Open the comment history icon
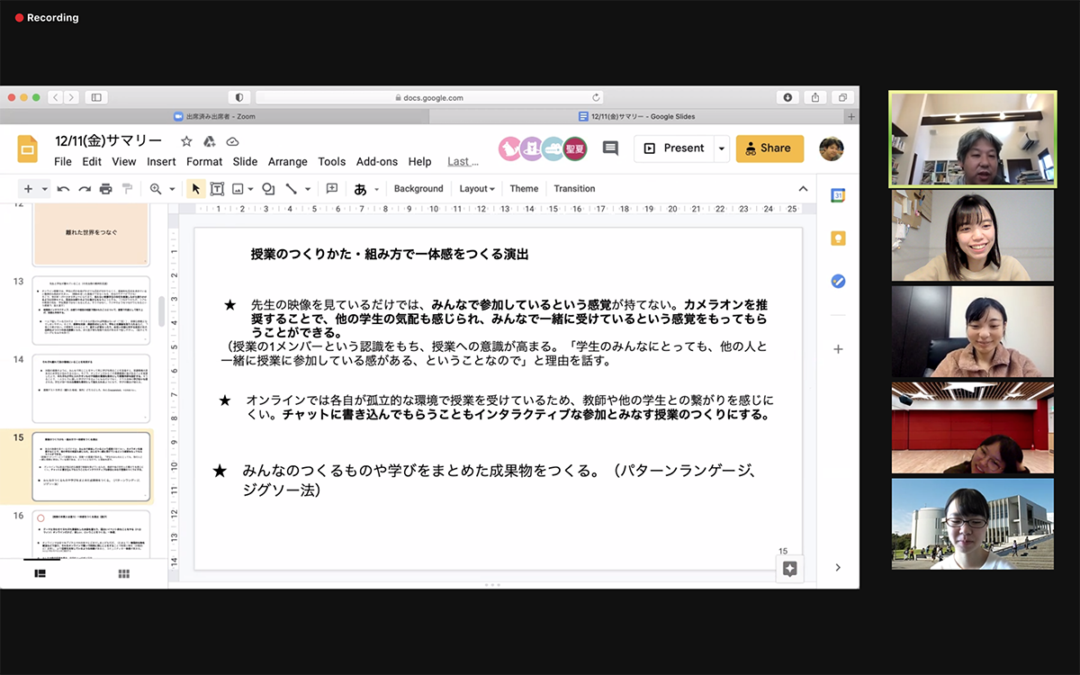 610,148
